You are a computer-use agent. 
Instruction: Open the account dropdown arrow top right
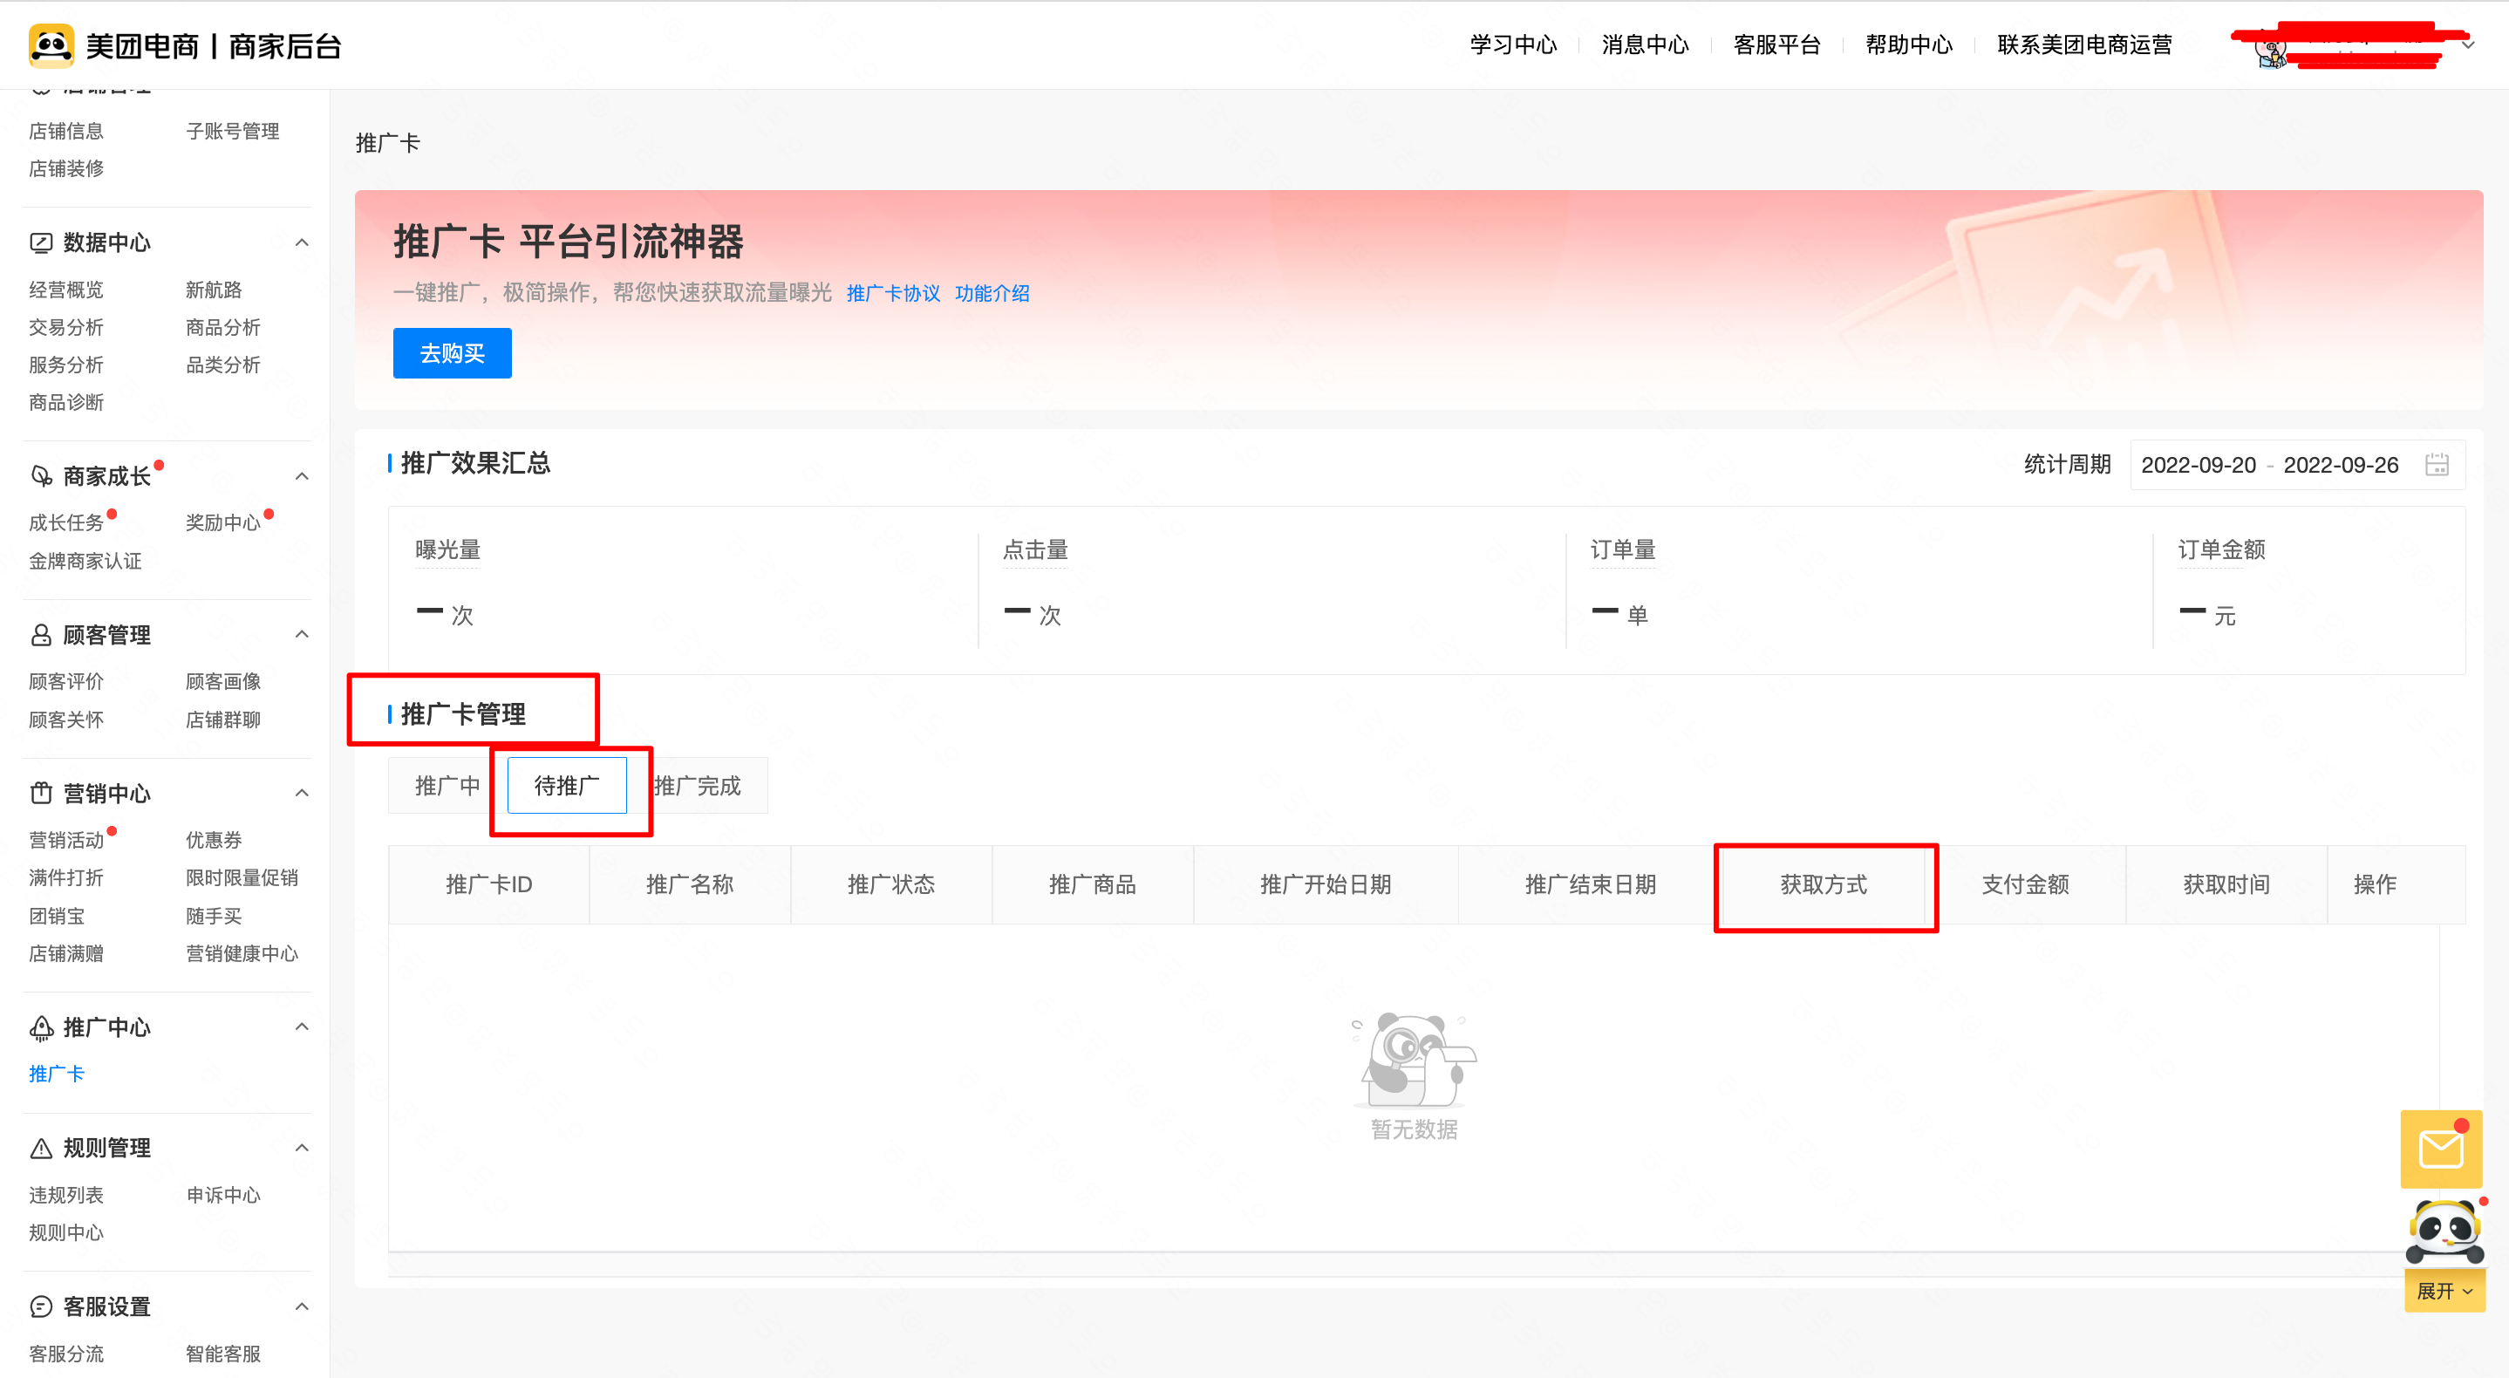(2468, 44)
